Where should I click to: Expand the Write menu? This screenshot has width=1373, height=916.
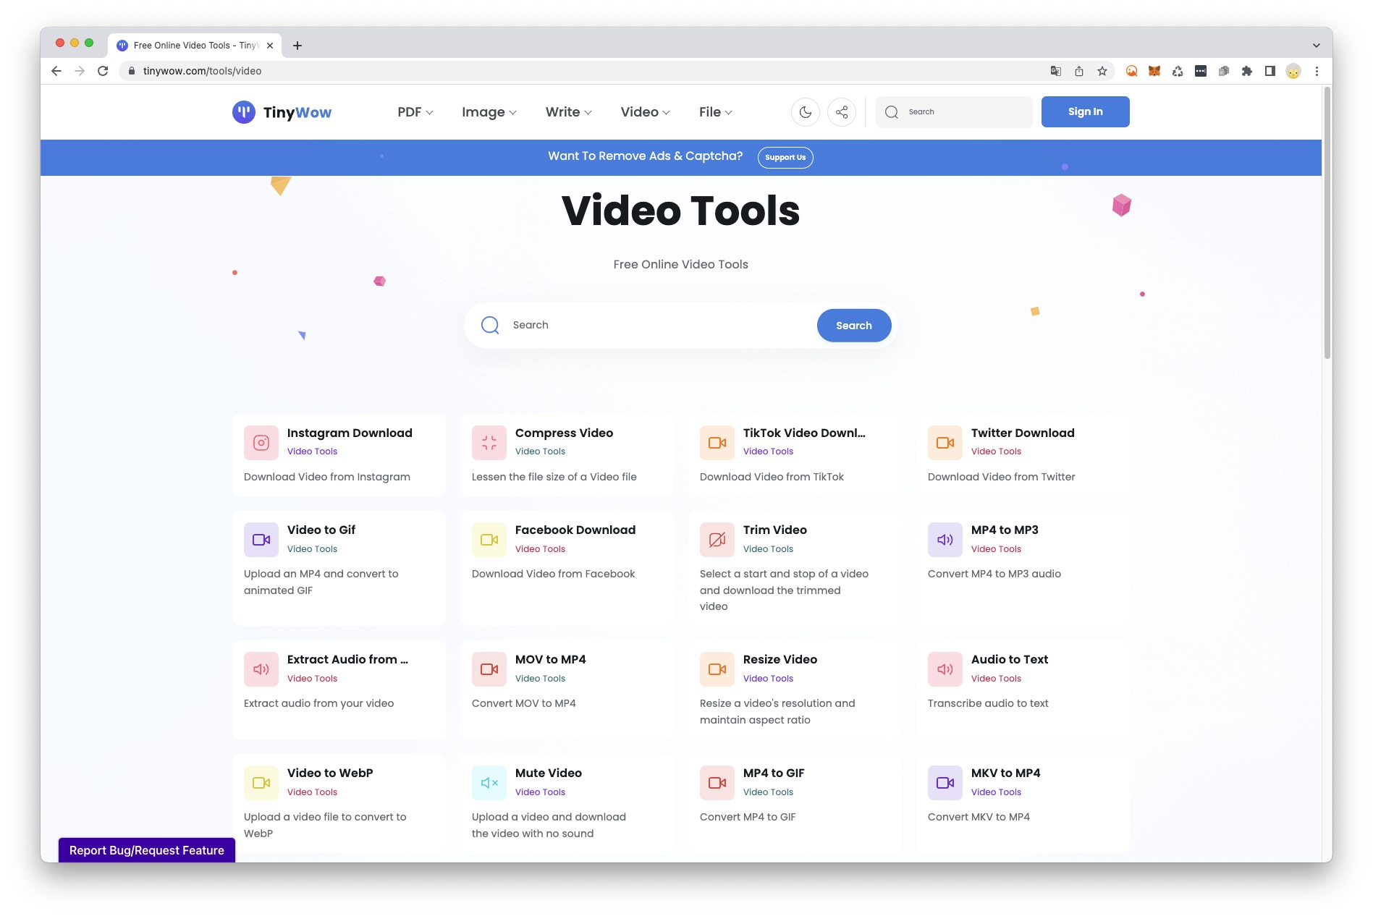568,112
